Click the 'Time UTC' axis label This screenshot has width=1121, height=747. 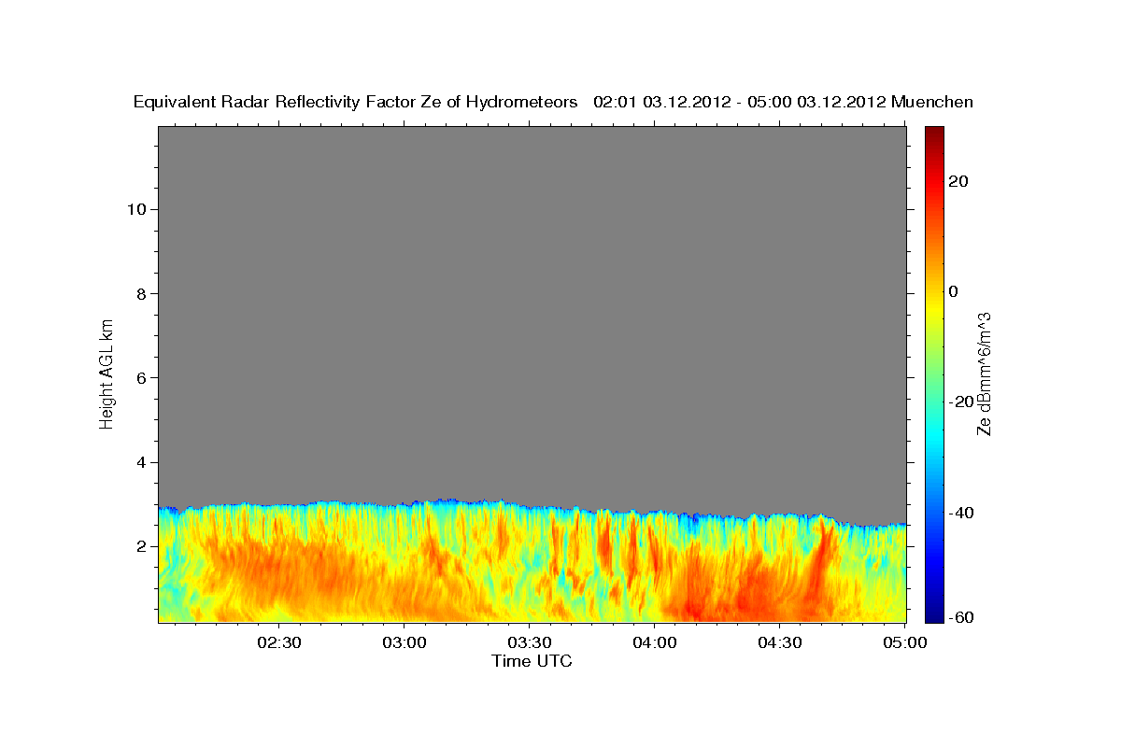click(532, 661)
